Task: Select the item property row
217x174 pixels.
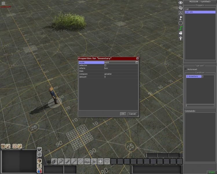Action: tap(108, 71)
